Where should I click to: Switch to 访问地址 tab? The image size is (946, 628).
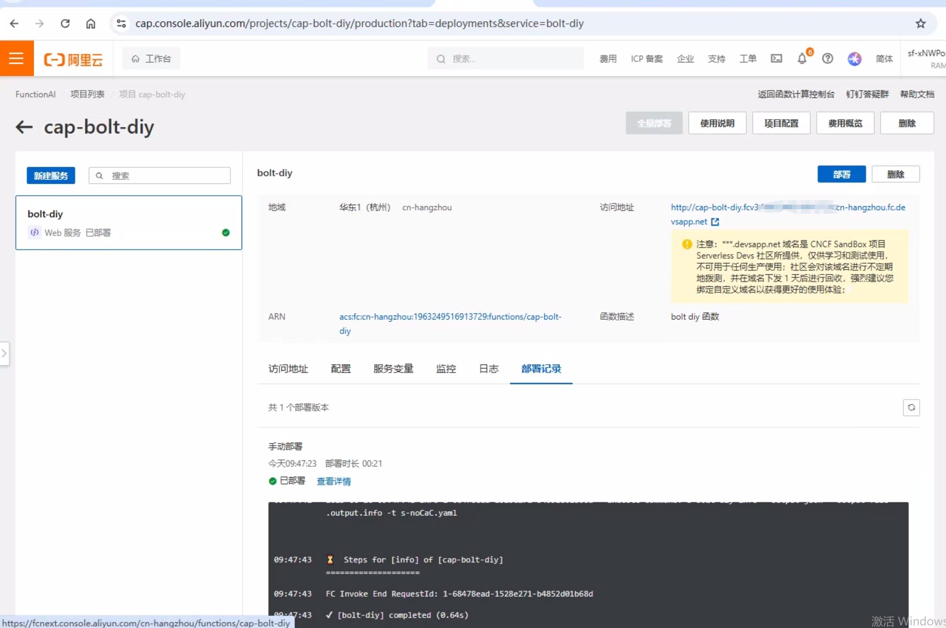tap(288, 368)
